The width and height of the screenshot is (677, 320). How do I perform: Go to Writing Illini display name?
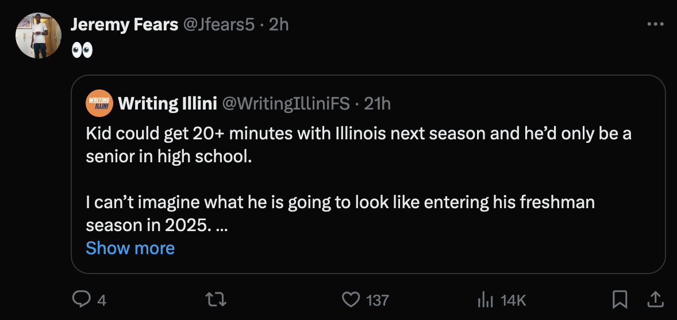[x=167, y=103]
